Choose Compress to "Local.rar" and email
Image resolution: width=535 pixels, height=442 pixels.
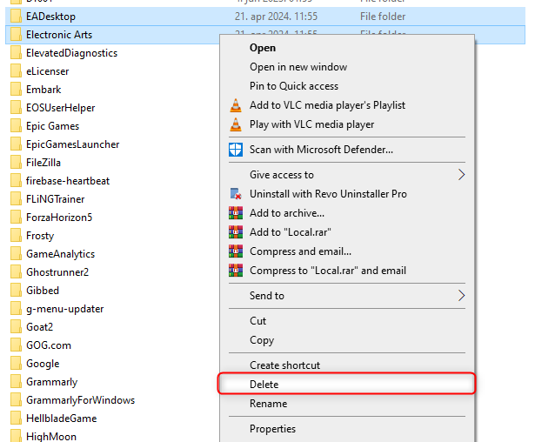pyautogui.click(x=347, y=271)
